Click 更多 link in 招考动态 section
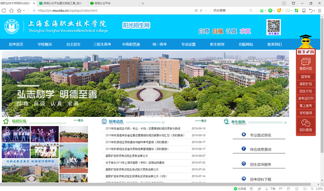Viewport: 324px width, 191px height. [200, 121]
